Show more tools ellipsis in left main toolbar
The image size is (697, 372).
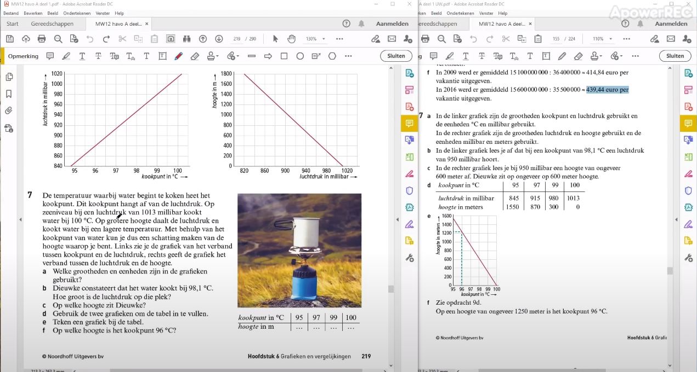click(x=339, y=39)
